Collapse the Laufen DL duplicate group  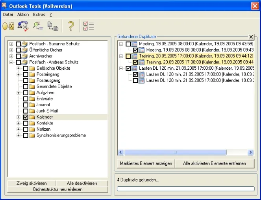[121, 68]
